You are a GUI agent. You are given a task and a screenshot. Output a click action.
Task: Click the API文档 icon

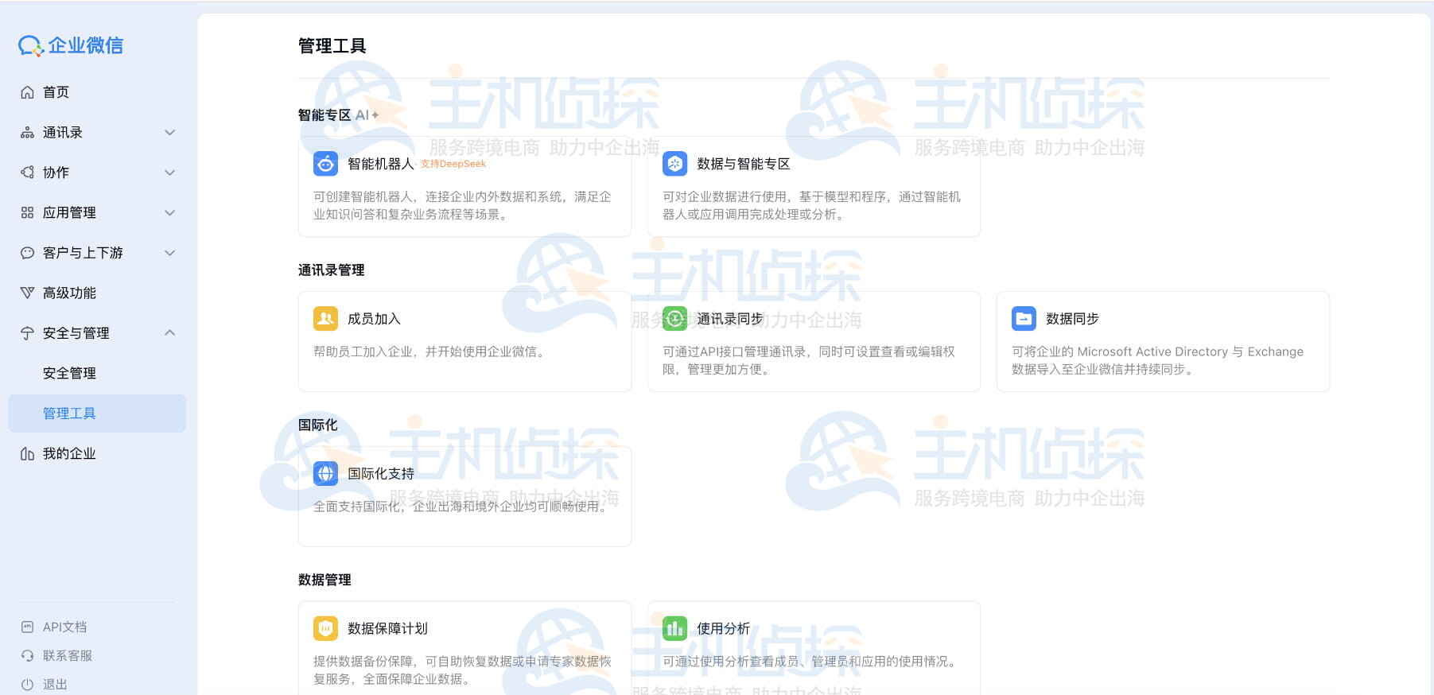point(27,627)
